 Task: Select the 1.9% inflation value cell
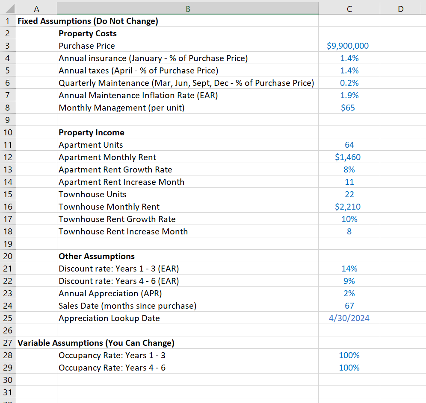(349, 95)
